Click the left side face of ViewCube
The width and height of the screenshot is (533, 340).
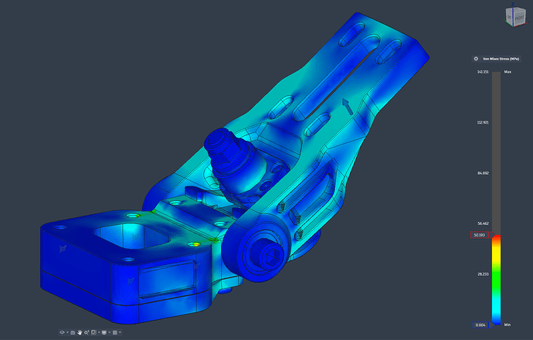(x=508, y=15)
